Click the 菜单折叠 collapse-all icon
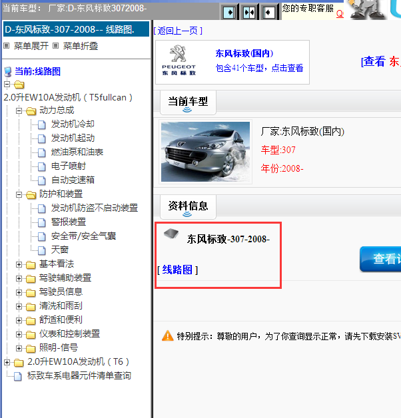 [x=55, y=46]
